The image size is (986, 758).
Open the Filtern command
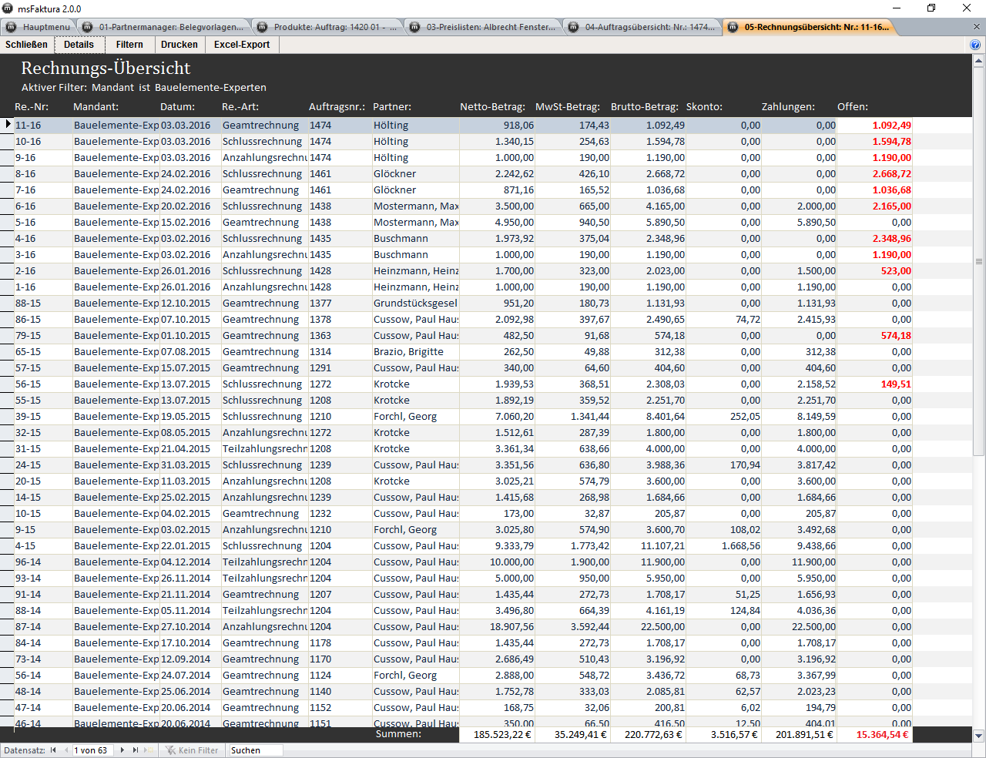click(x=129, y=45)
